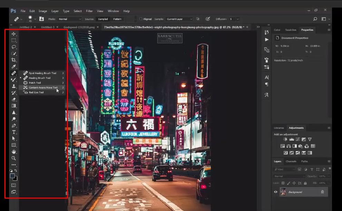
Task: Select the Zoom tool
Action: [13, 158]
